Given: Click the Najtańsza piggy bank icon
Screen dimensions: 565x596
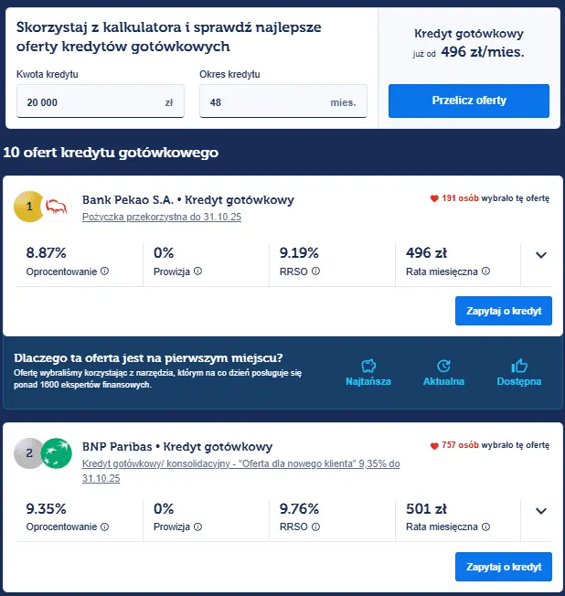Looking at the screenshot, I should [369, 365].
